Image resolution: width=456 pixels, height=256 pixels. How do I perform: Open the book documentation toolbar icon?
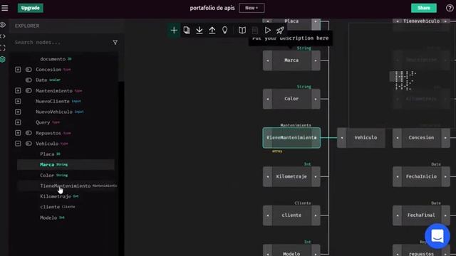pos(242,30)
